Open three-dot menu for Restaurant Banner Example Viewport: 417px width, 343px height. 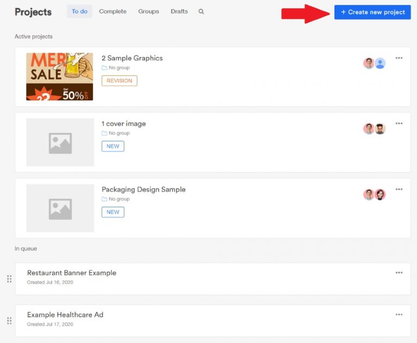click(399, 272)
